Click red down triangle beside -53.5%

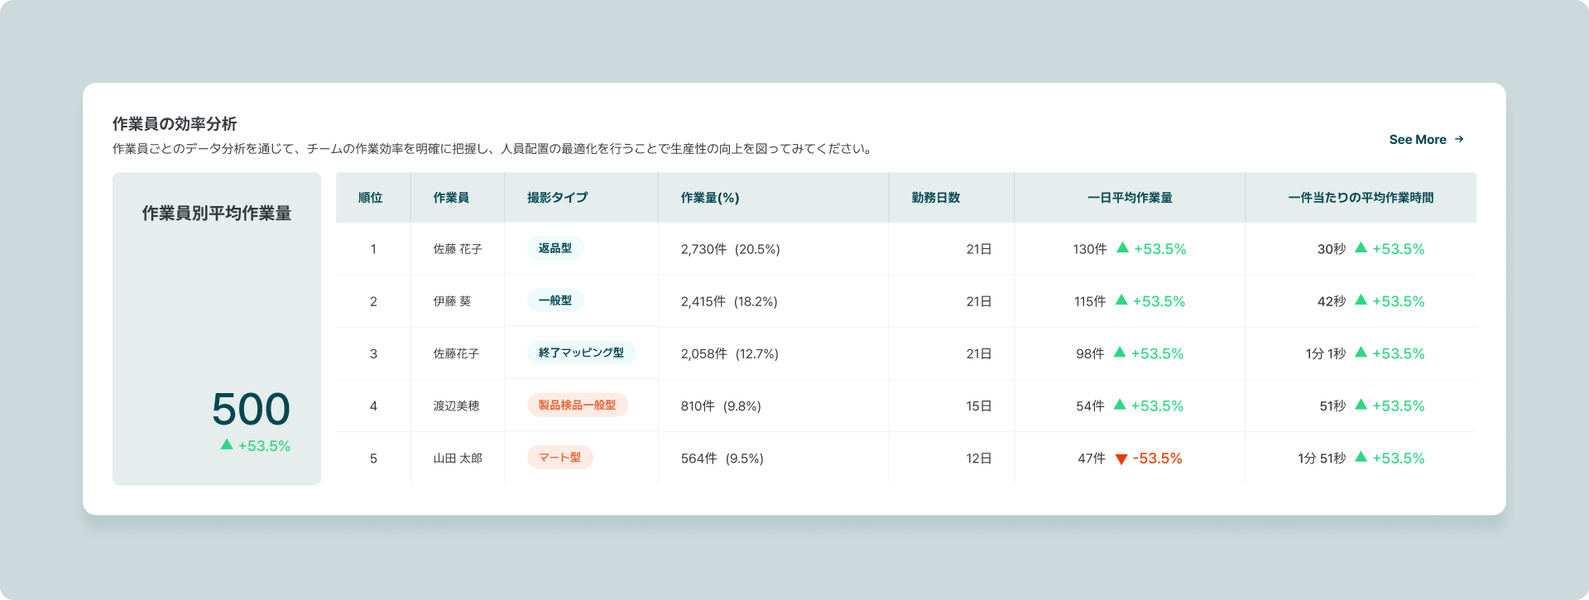point(1121,459)
